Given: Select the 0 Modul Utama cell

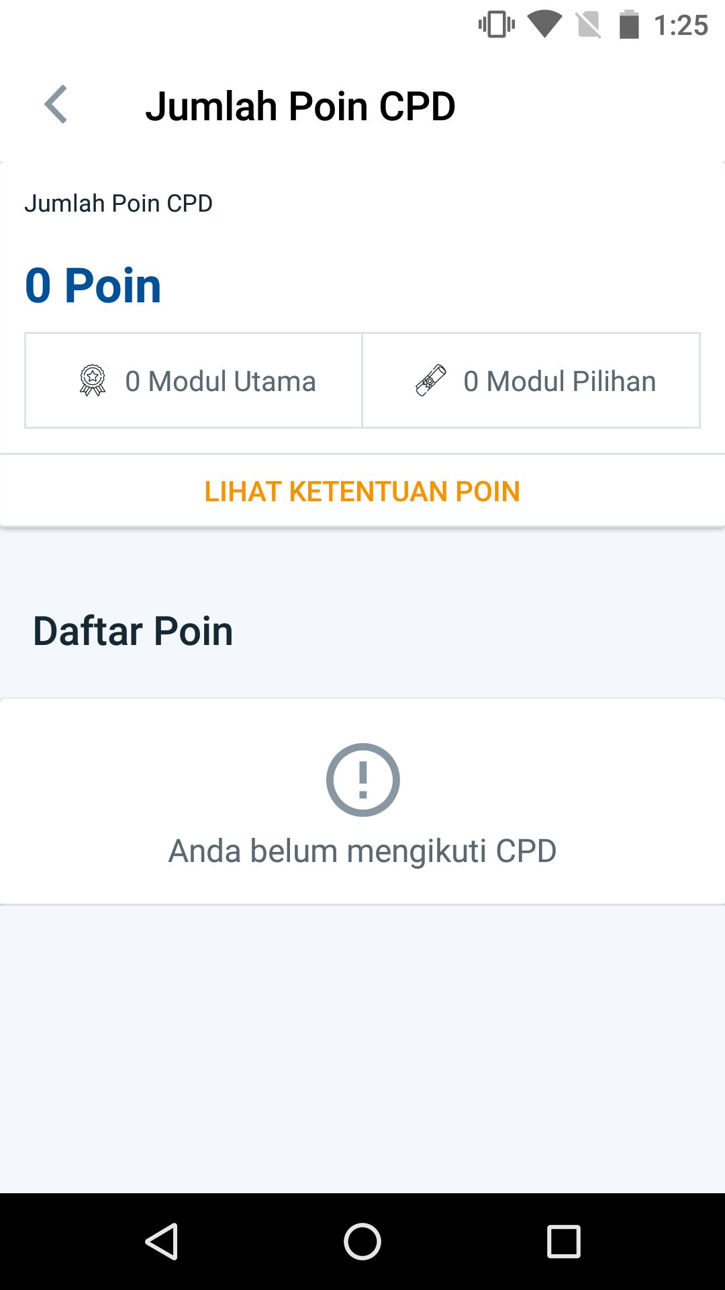Looking at the screenshot, I should [194, 381].
